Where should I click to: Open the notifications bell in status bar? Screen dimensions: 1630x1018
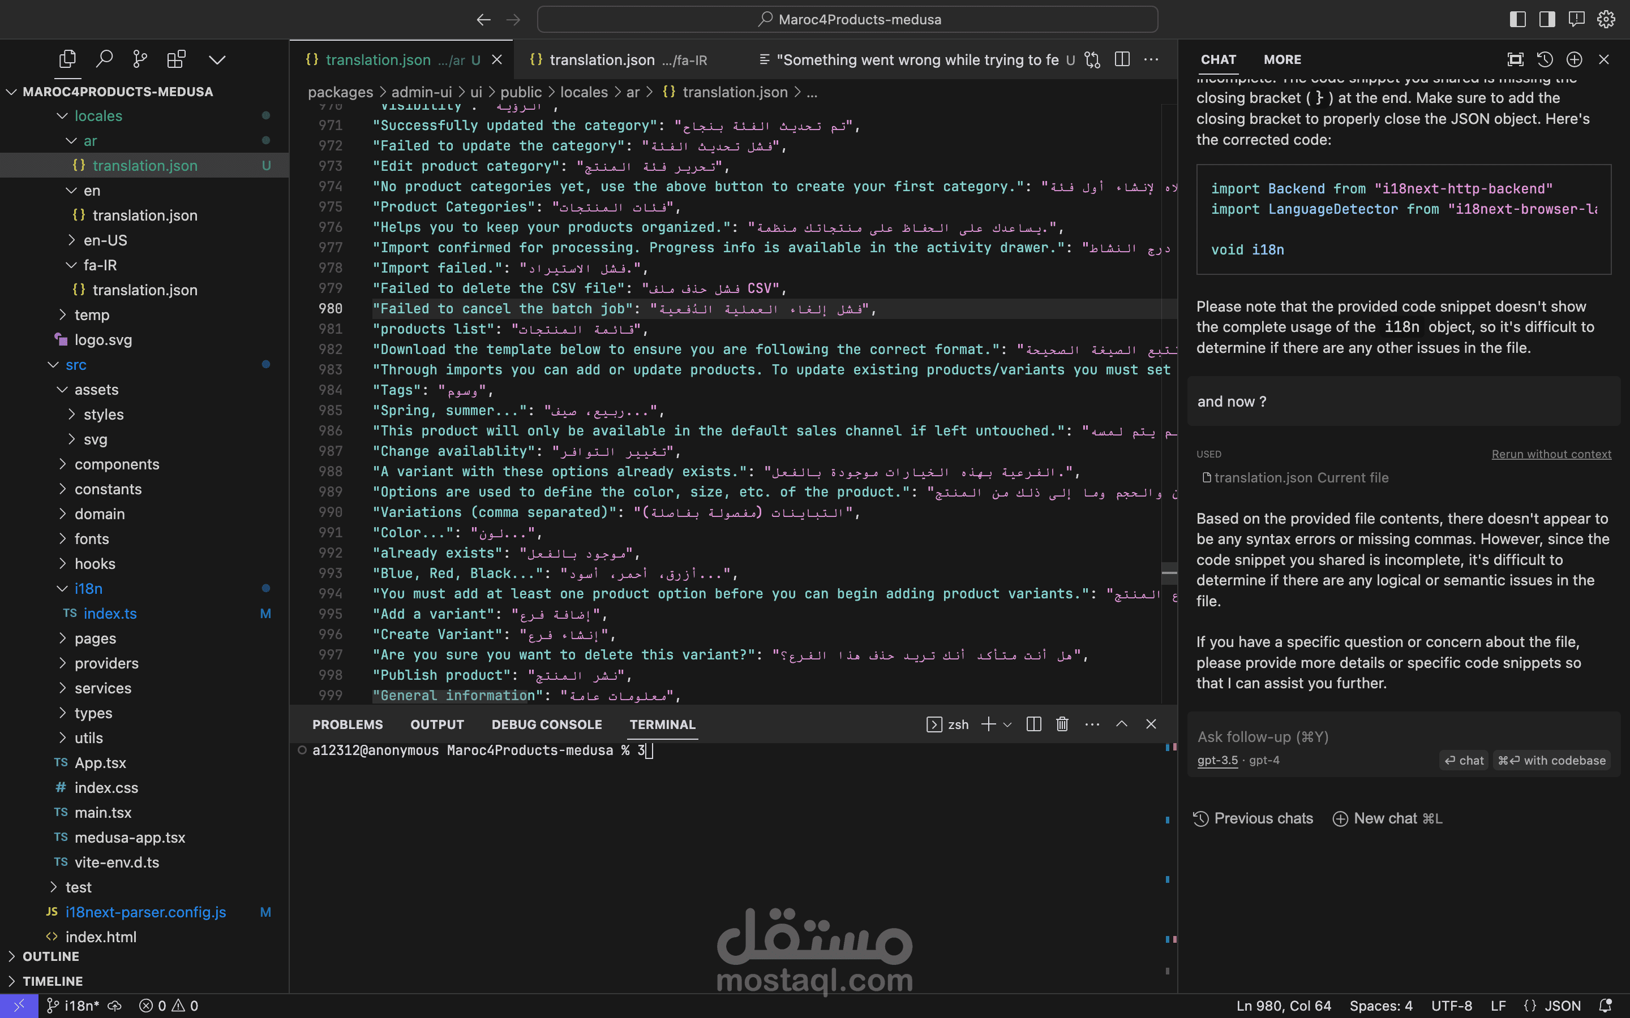[1606, 1006]
